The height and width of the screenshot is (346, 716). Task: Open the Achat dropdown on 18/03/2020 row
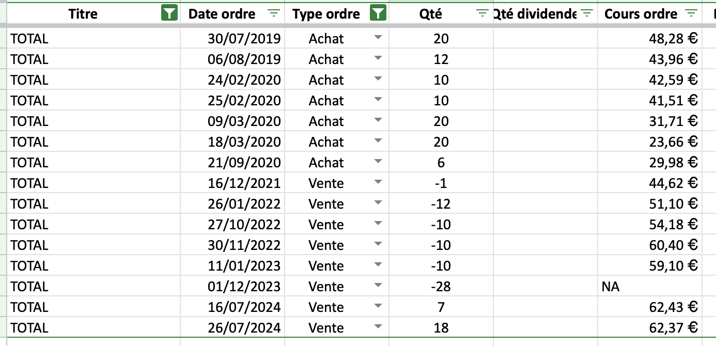(x=378, y=141)
